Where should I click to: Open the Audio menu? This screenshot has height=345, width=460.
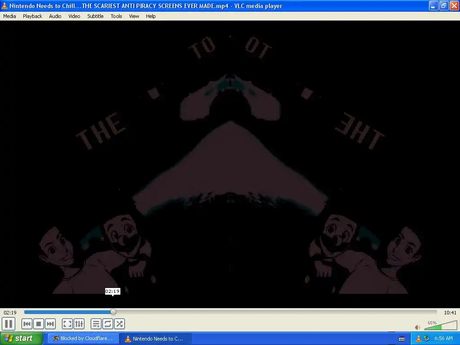click(x=55, y=16)
